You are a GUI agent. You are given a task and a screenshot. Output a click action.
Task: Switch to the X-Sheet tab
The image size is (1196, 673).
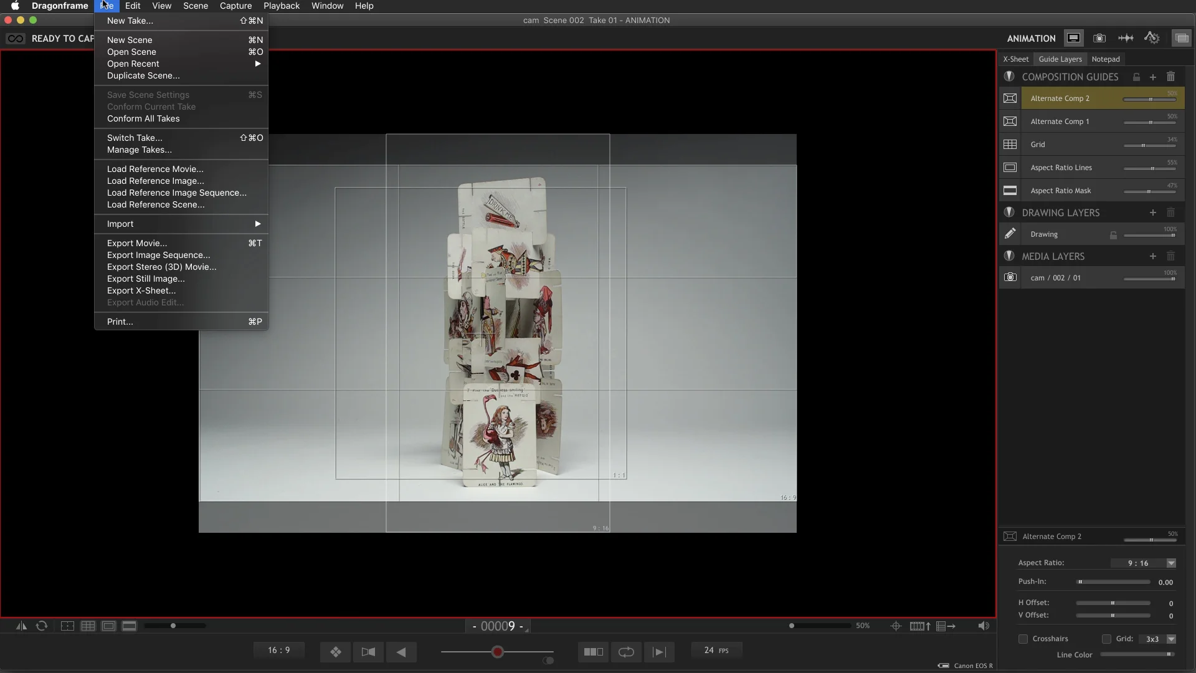tap(1016, 59)
